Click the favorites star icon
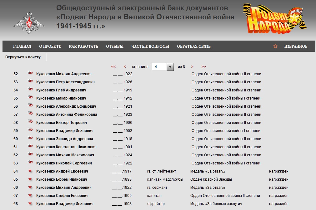Image resolution: width=316 pixels, height=210 pixels. [275, 46]
